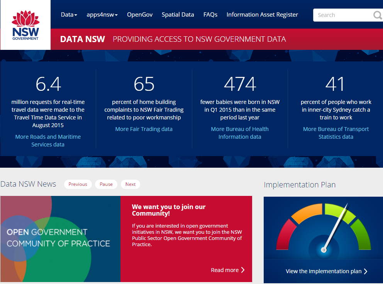Open More Roads and Maritime Services data
Screen dimensions: 383x284
(48, 141)
